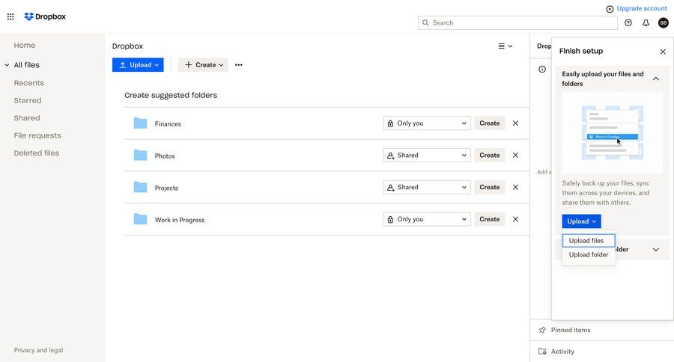Open the app grid launcher icon
The width and height of the screenshot is (674, 362).
(x=10, y=16)
